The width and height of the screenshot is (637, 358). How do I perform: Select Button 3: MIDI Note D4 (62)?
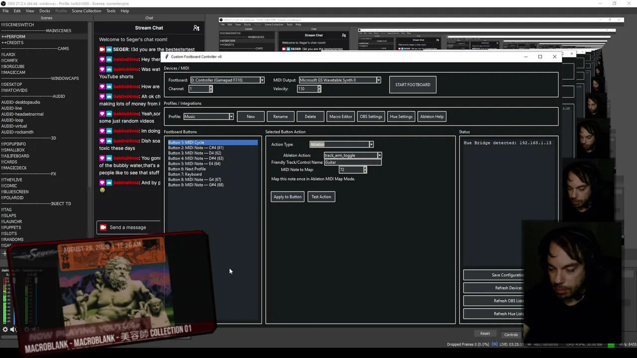tap(212, 153)
